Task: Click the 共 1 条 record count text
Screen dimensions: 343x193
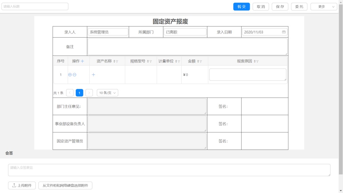Action: pos(58,93)
